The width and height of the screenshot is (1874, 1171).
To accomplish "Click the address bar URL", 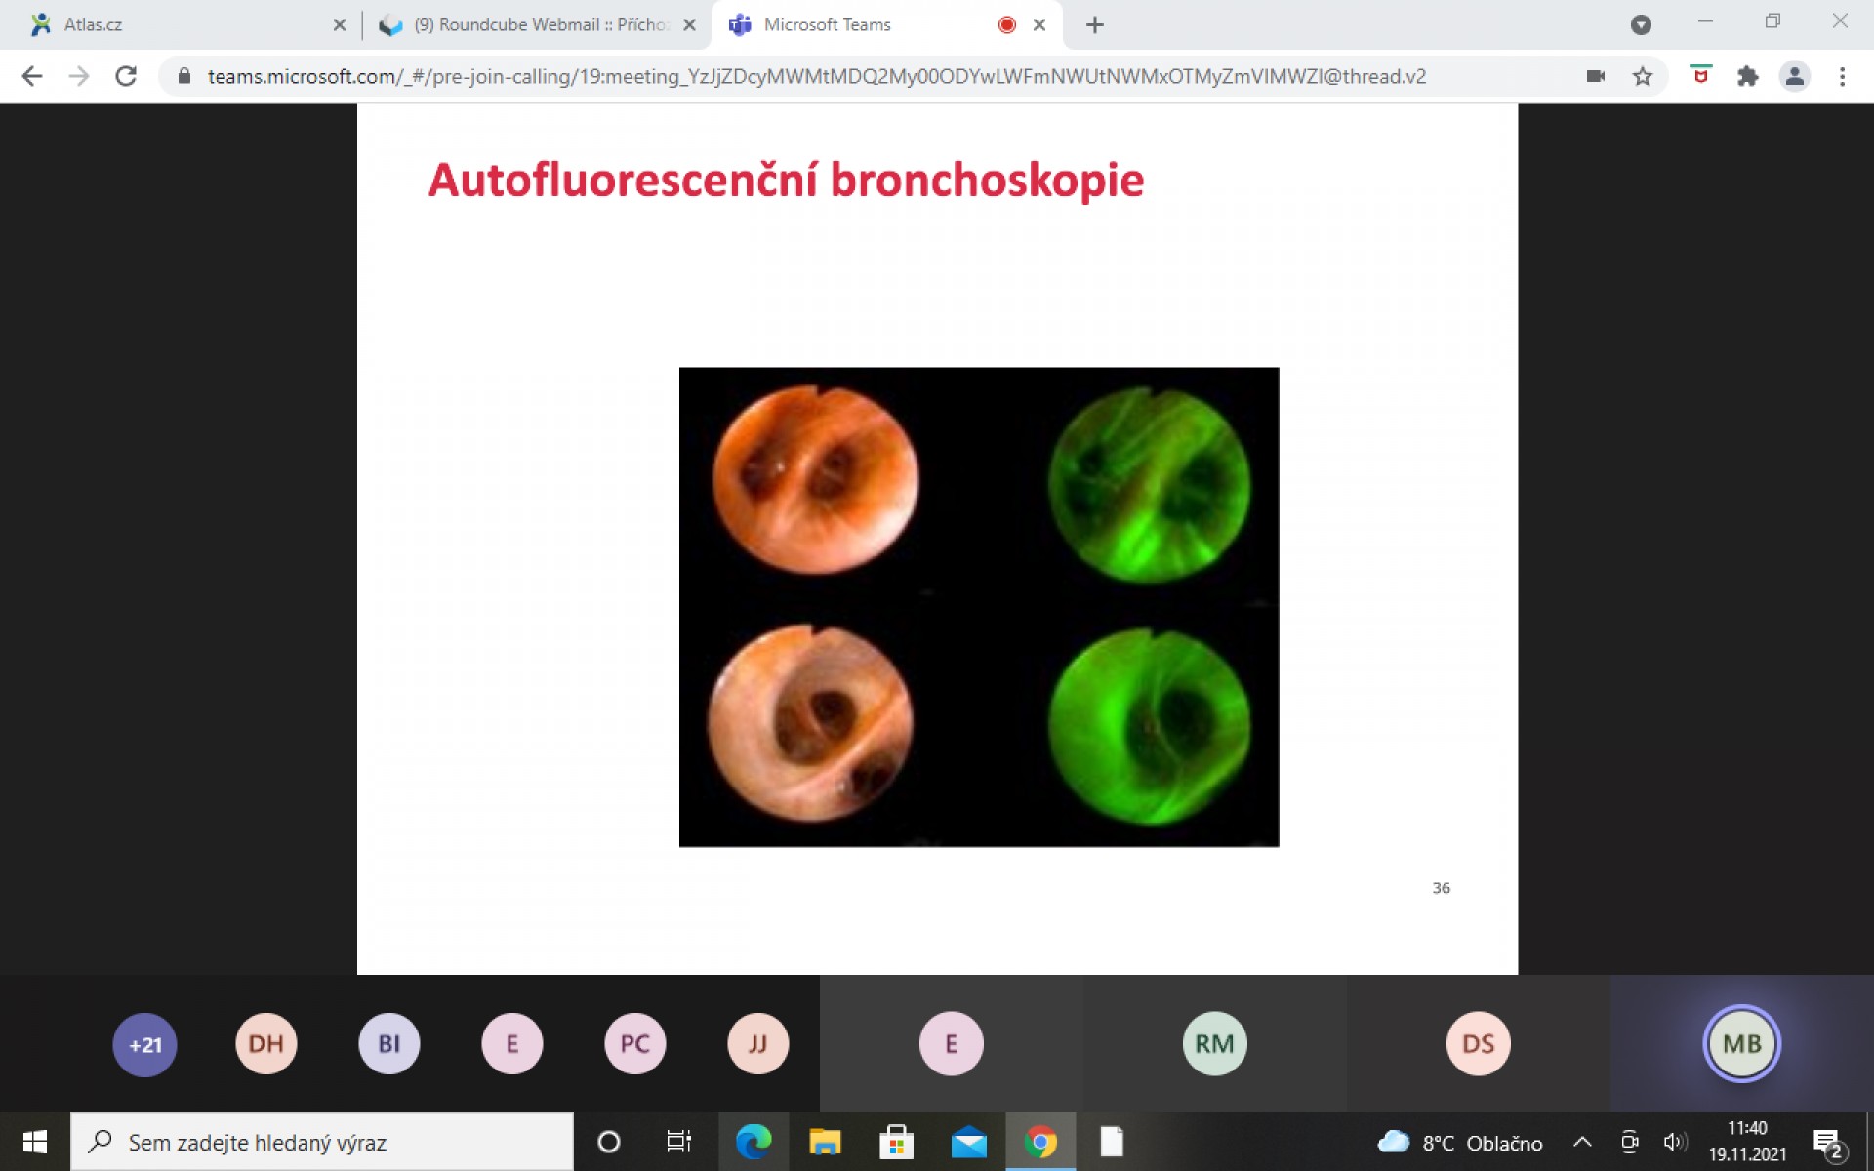I will point(816,76).
